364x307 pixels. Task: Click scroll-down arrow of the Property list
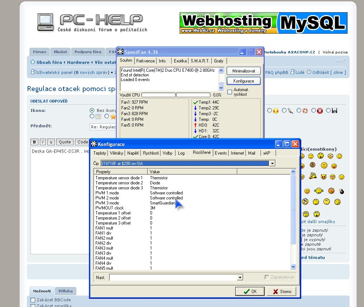tap(293, 267)
